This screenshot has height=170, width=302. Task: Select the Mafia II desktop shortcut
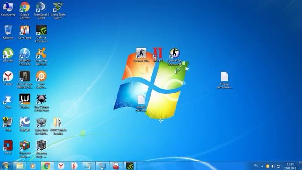click(158, 55)
